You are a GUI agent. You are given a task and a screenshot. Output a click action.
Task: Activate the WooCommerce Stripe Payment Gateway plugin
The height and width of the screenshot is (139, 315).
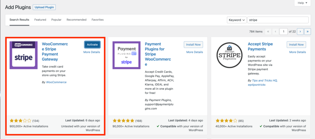click(92, 45)
